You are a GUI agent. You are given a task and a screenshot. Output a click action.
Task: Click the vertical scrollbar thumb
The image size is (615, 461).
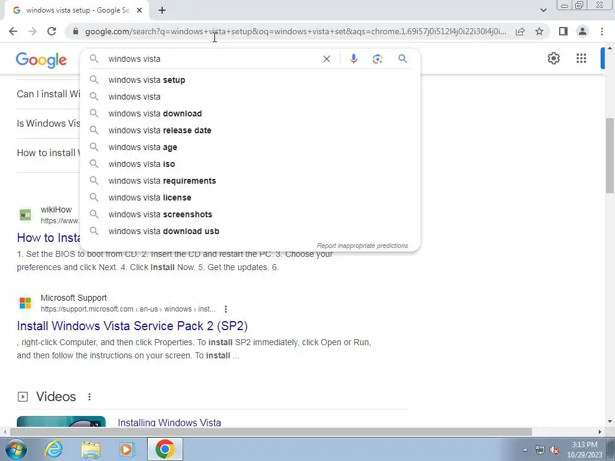(610, 155)
